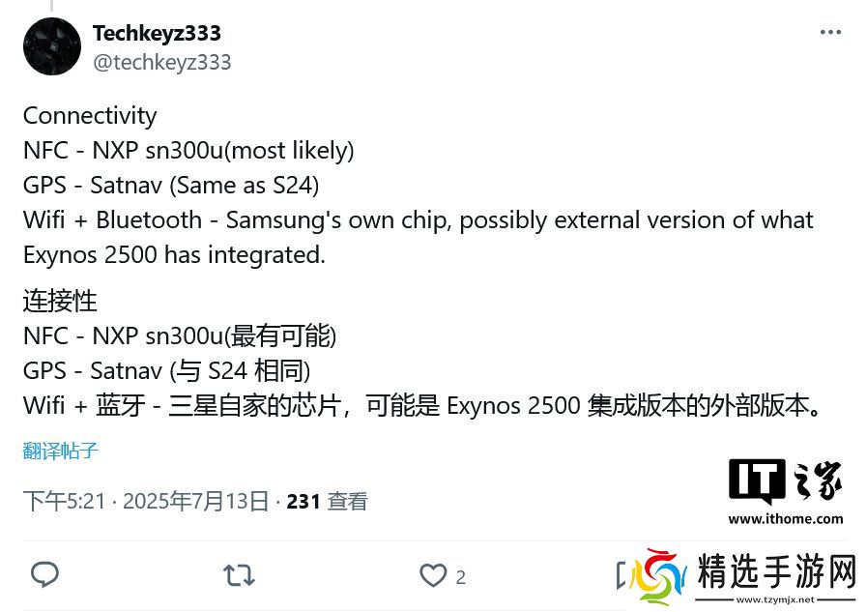Click the Techkeyz333 display name
This screenshot has height=612, width=867.
coord(157,33)
